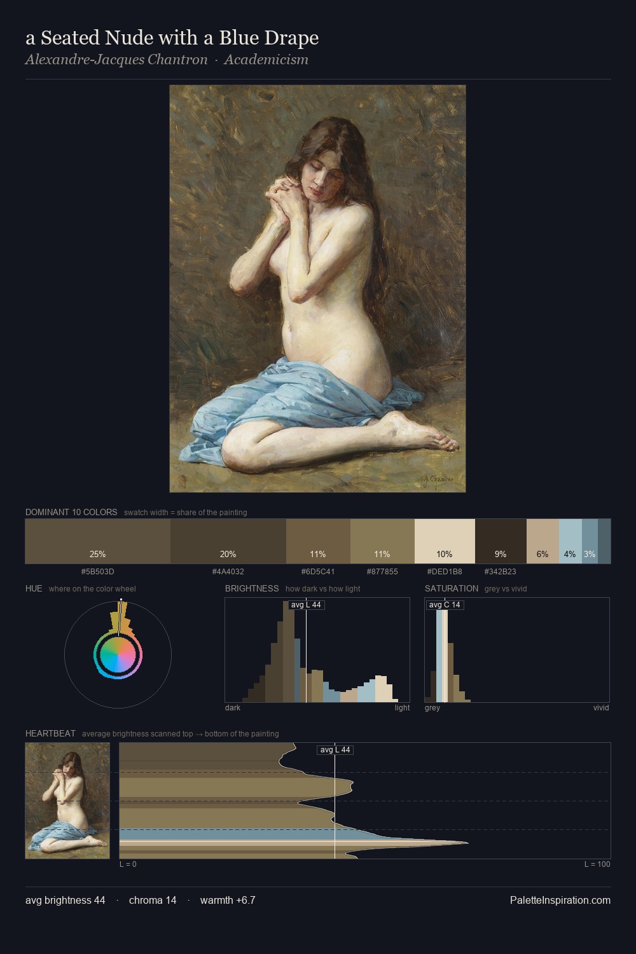Click 'how dark vs how light' caption

pyautogui.click(x=323, y=589)
